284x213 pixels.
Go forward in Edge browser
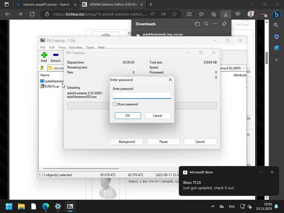(x=20, y=14)
